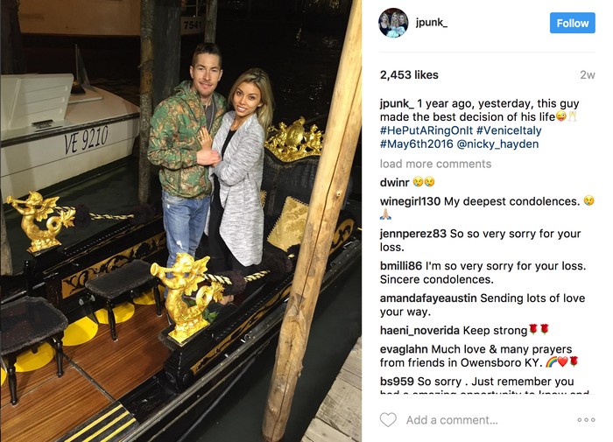Click the gondola couple photo
Image resolution: width=613 pixels, height=442 pixels.
tap(180, 221)
